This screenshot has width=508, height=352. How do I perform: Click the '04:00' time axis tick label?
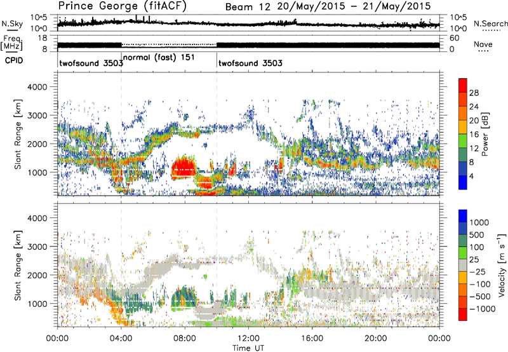pyautogui.click(x=121, y=338)
